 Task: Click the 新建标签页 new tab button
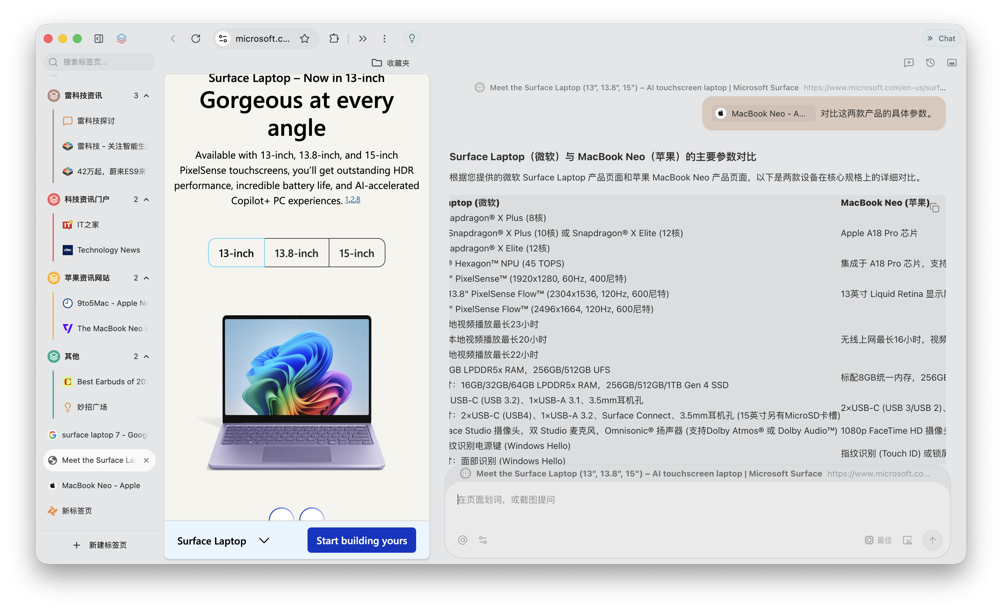[100, 545]
